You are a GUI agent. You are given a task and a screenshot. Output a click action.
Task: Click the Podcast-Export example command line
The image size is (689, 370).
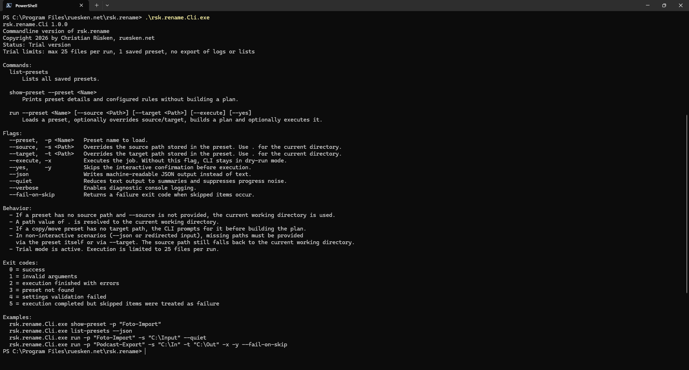pos(148,345)
